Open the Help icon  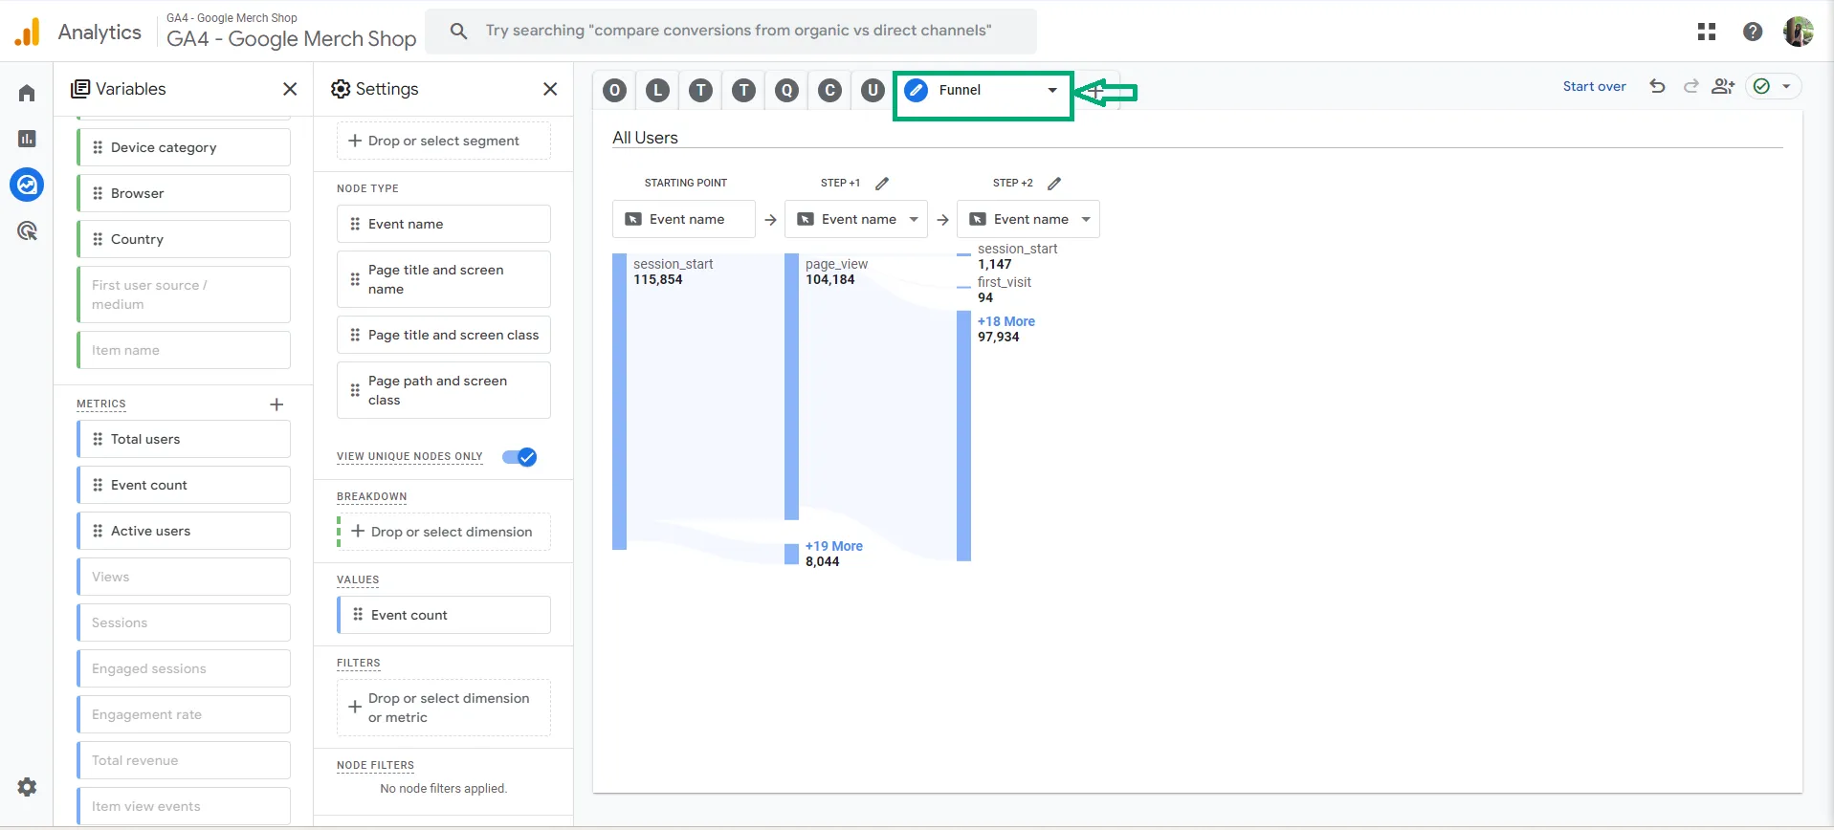pos(1753,32)
